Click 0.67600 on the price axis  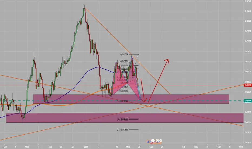tap(248, 142)
